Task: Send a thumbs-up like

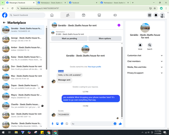Action: point(120,124)
